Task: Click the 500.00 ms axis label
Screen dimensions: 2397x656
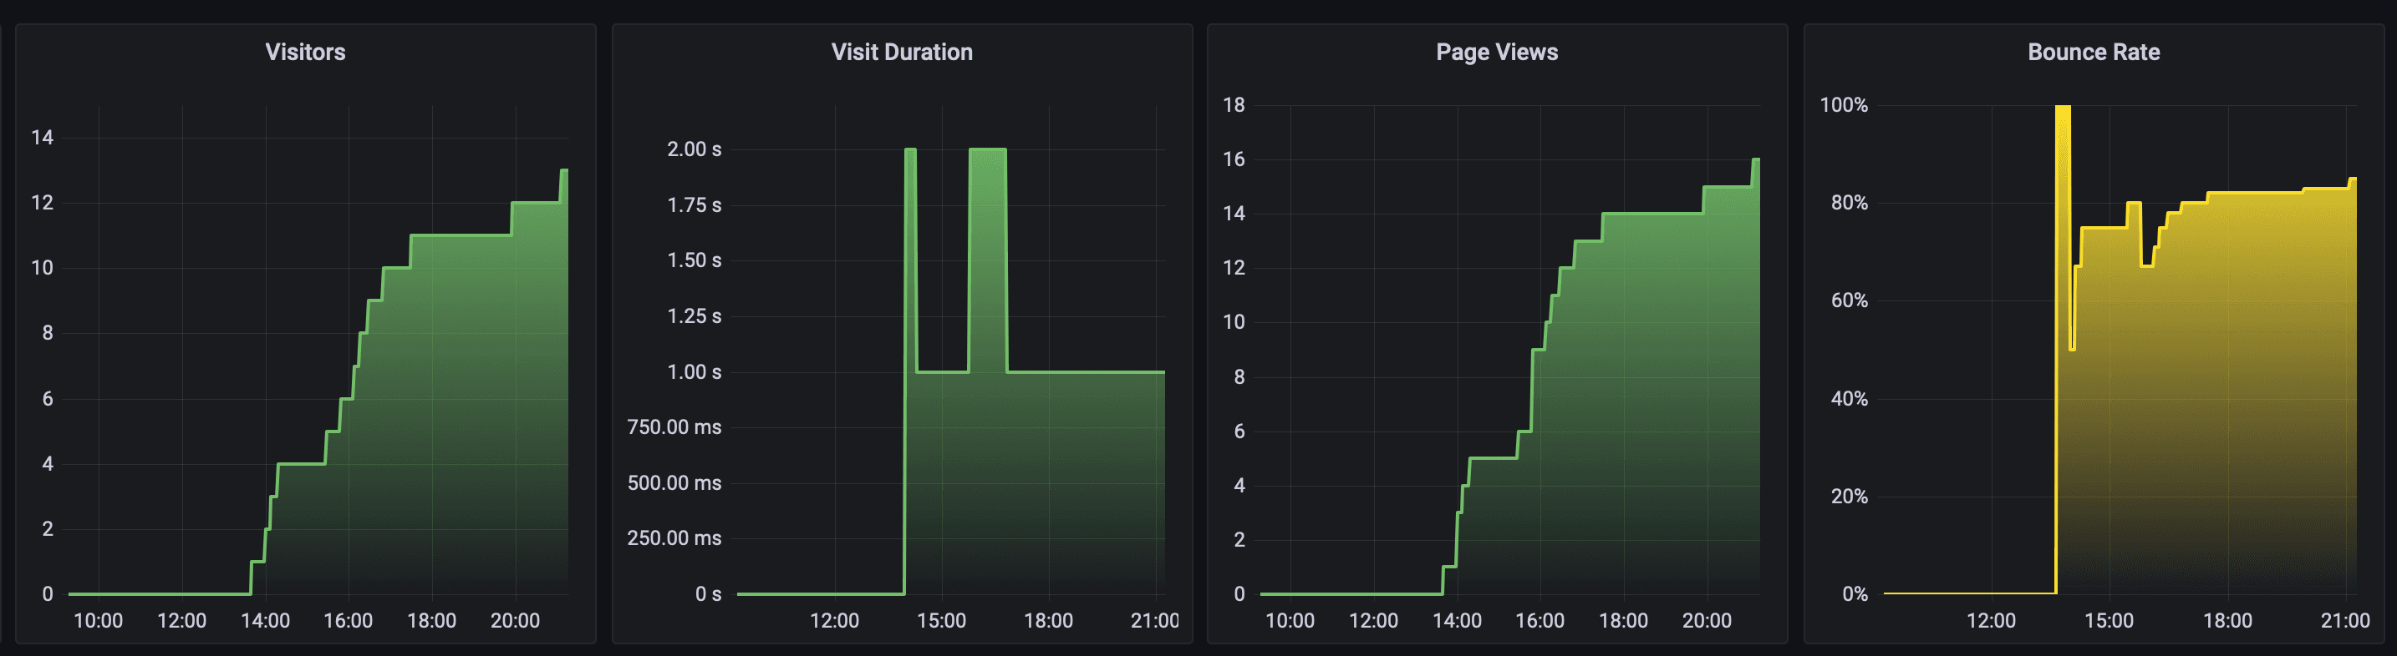Action: (674, 483)
